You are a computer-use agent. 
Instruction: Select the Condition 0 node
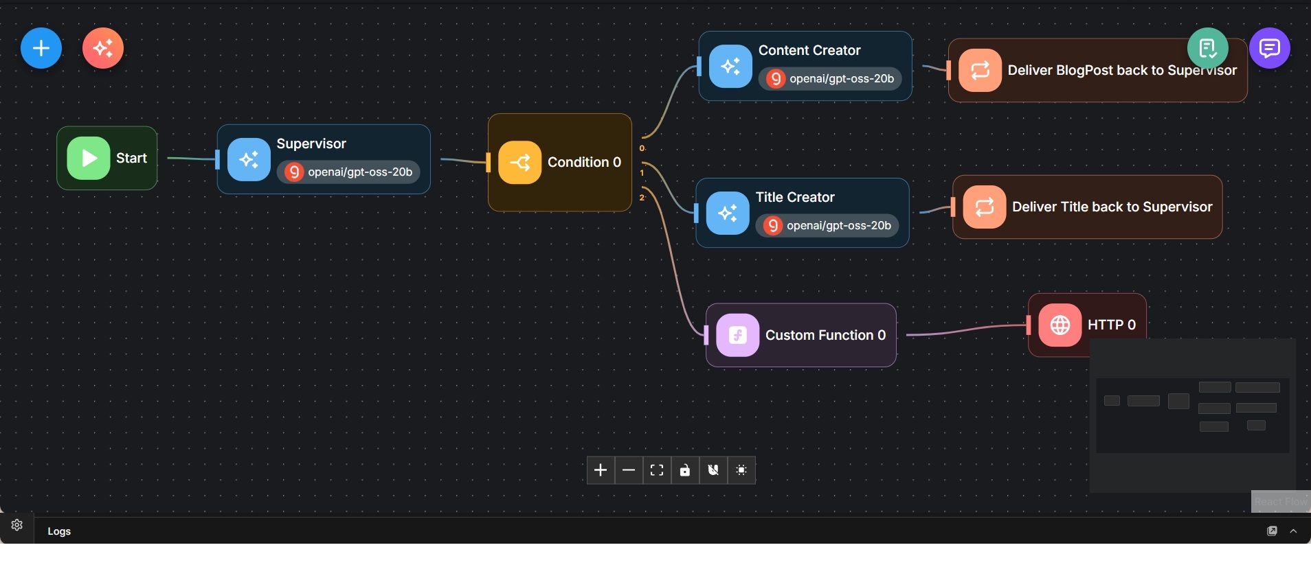[x=559, y=163]
